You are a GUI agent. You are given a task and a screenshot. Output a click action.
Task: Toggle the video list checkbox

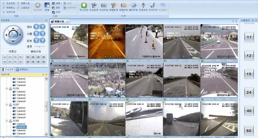pos(4,12)
